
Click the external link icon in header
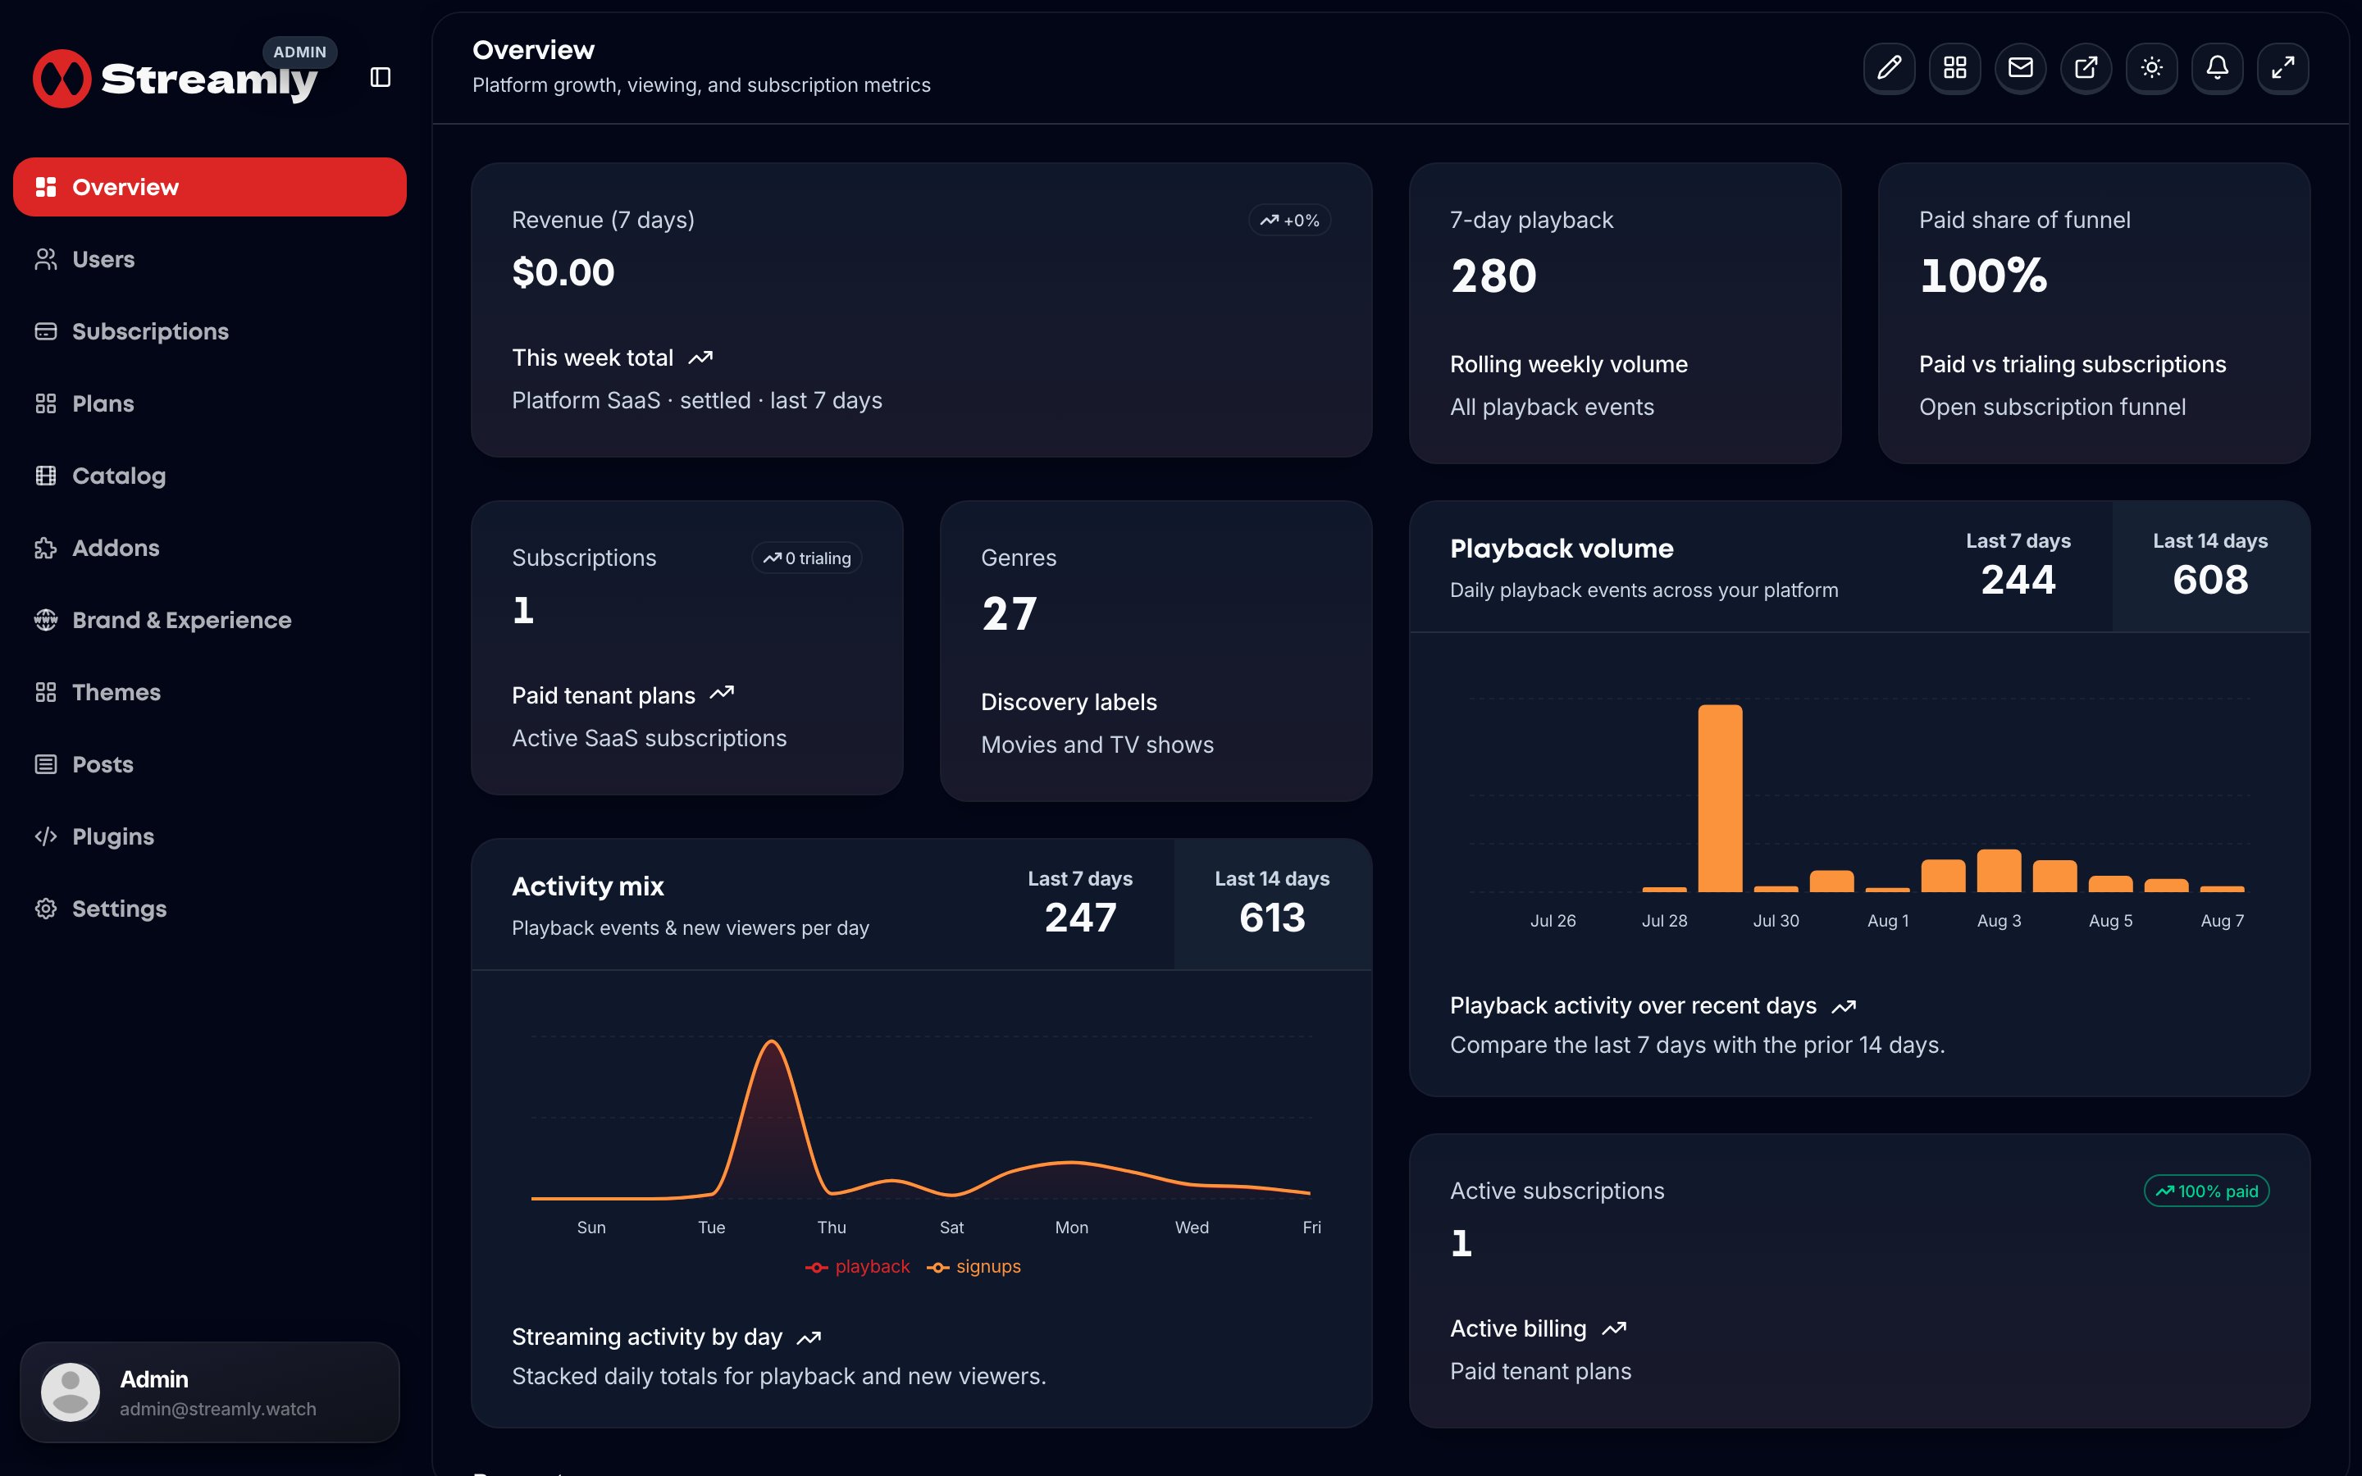pos(2086,67)
